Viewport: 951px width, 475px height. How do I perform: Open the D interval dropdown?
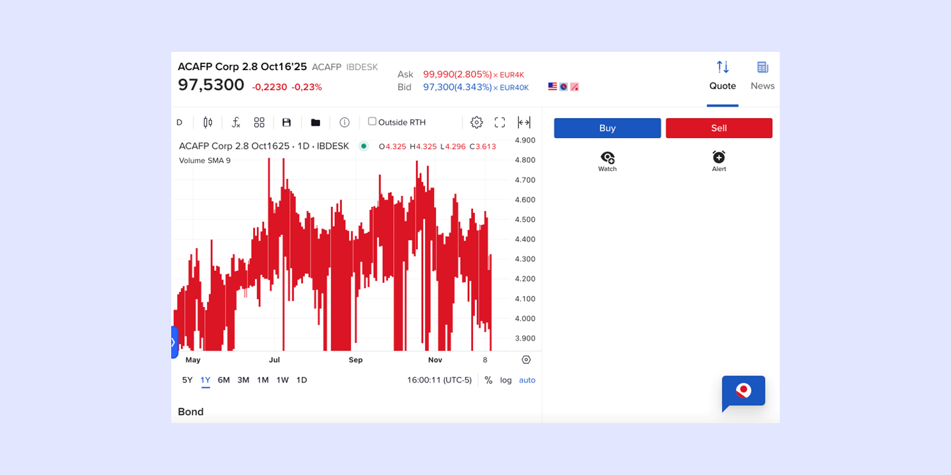(x=179, y=122)
